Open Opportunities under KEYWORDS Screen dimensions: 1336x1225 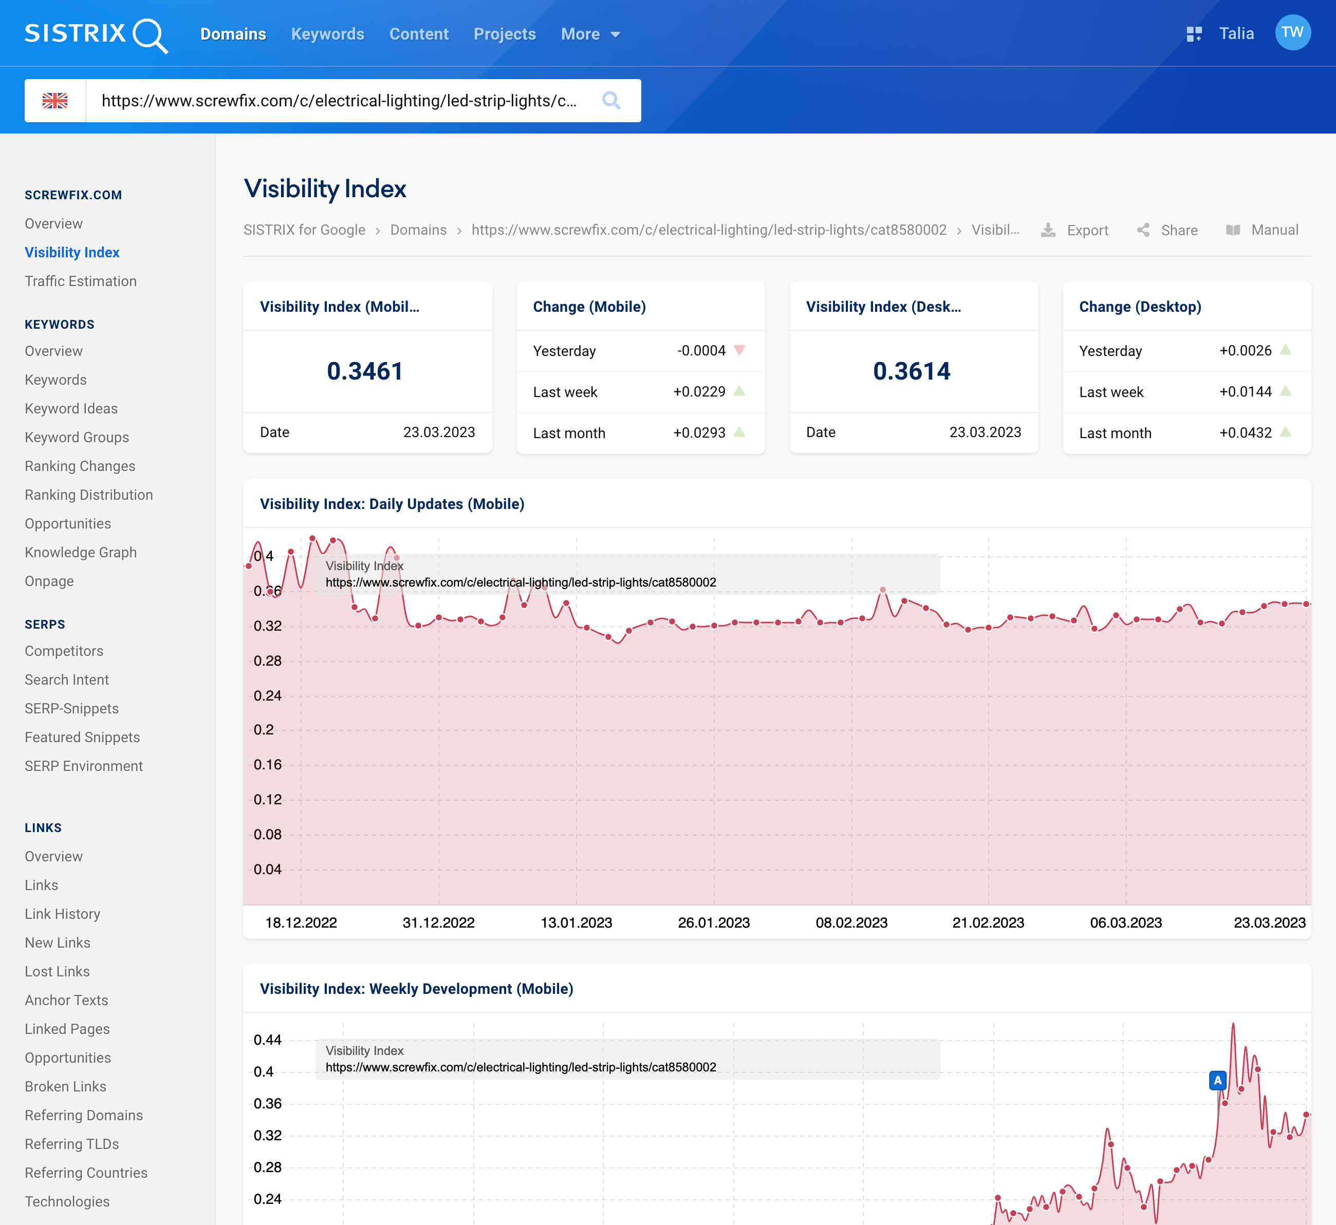pos(68,524)
